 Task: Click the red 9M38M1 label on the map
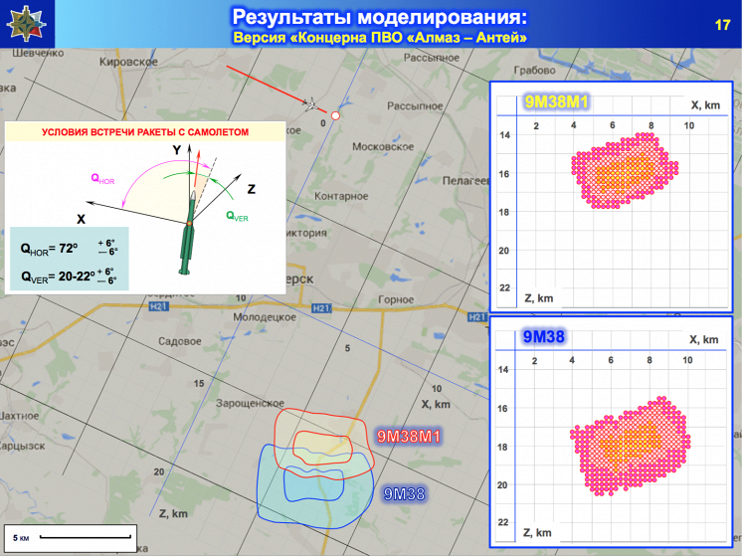pos(409,436)
